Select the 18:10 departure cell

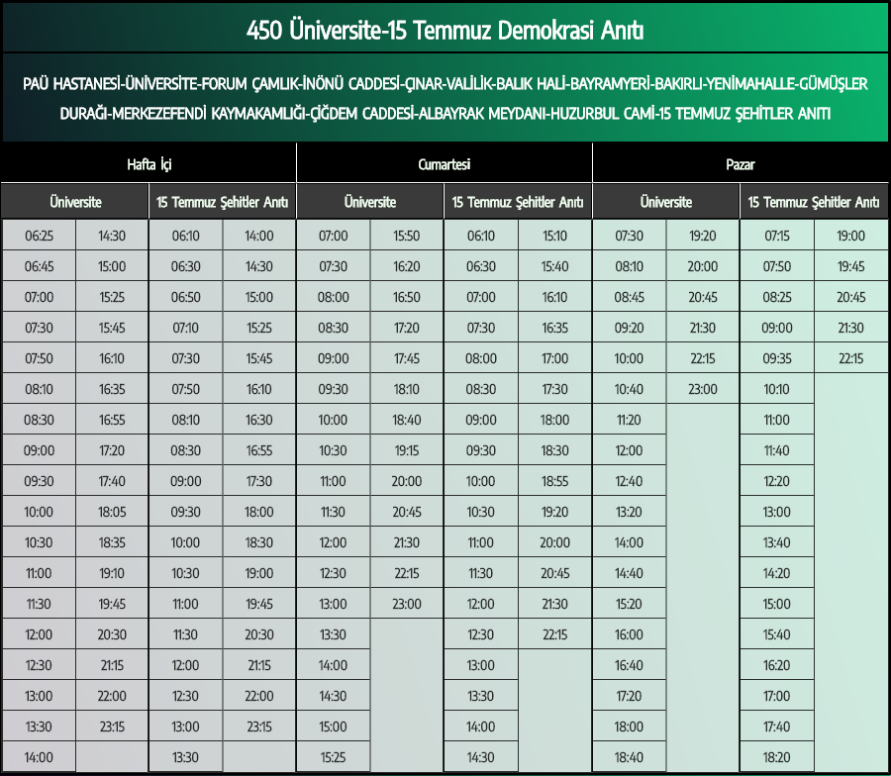406,389
